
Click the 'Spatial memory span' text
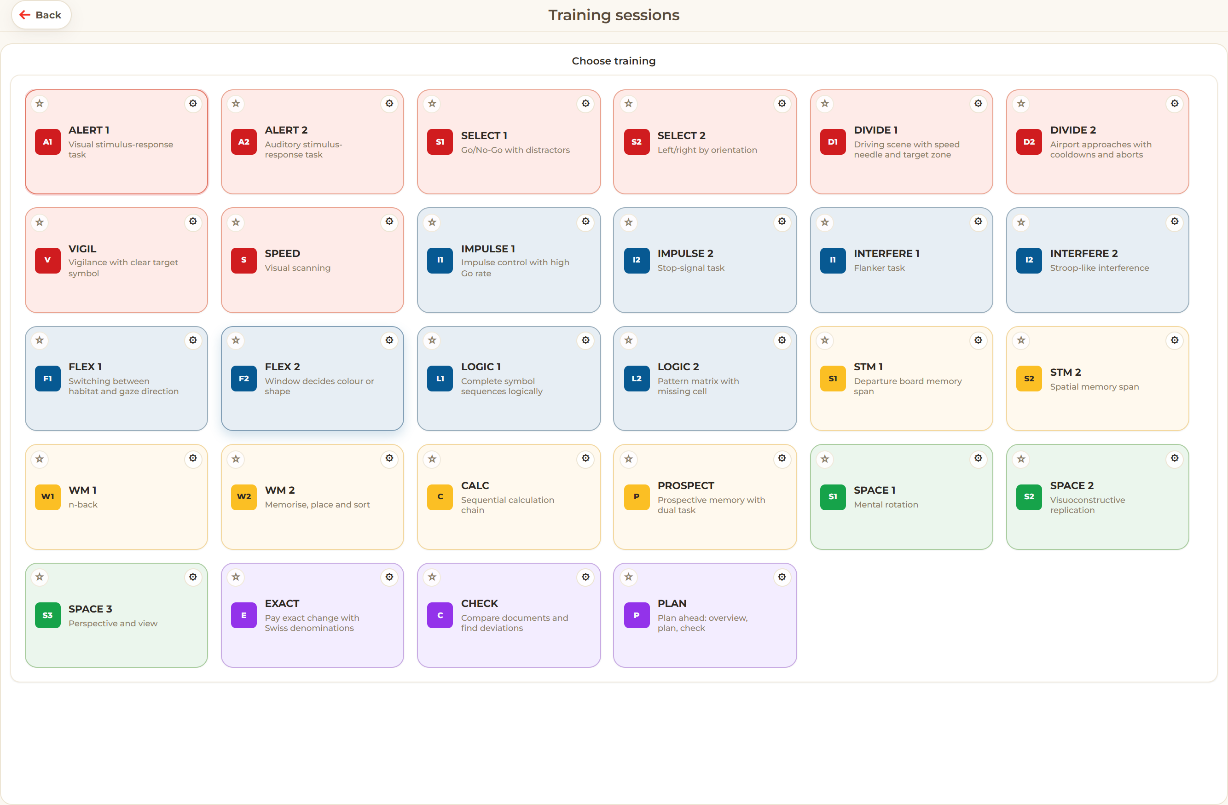coord(1095,387)
